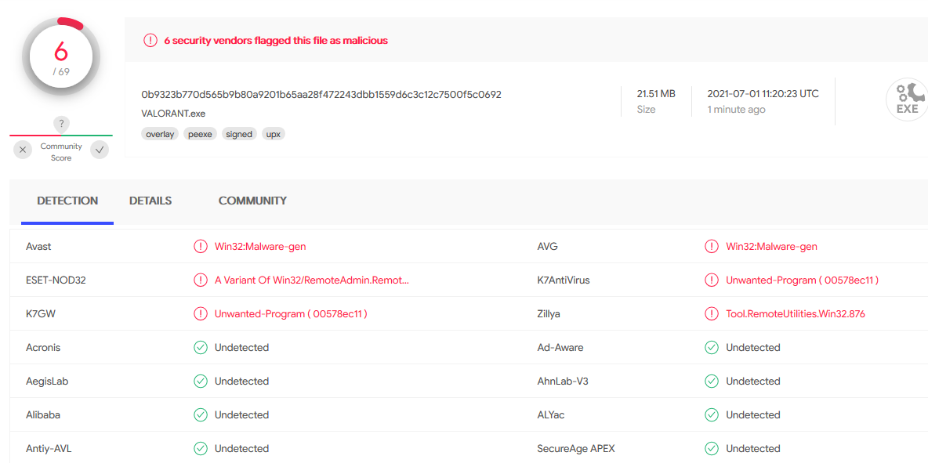Click the Avast detection warning icon

pyautogui.click(x=201, y=247)
